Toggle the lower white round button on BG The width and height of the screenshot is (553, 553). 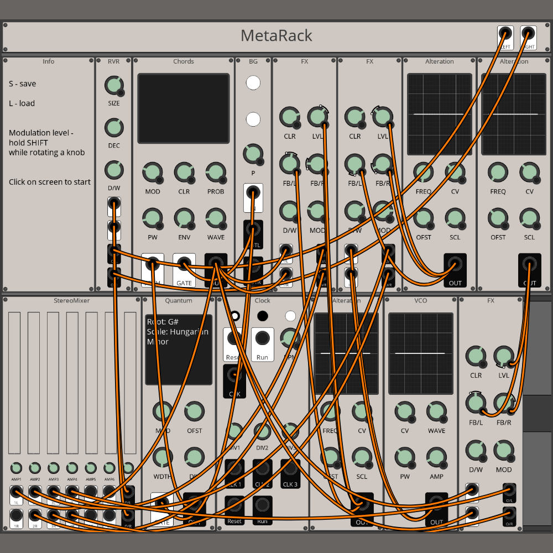tap(253, 119)
